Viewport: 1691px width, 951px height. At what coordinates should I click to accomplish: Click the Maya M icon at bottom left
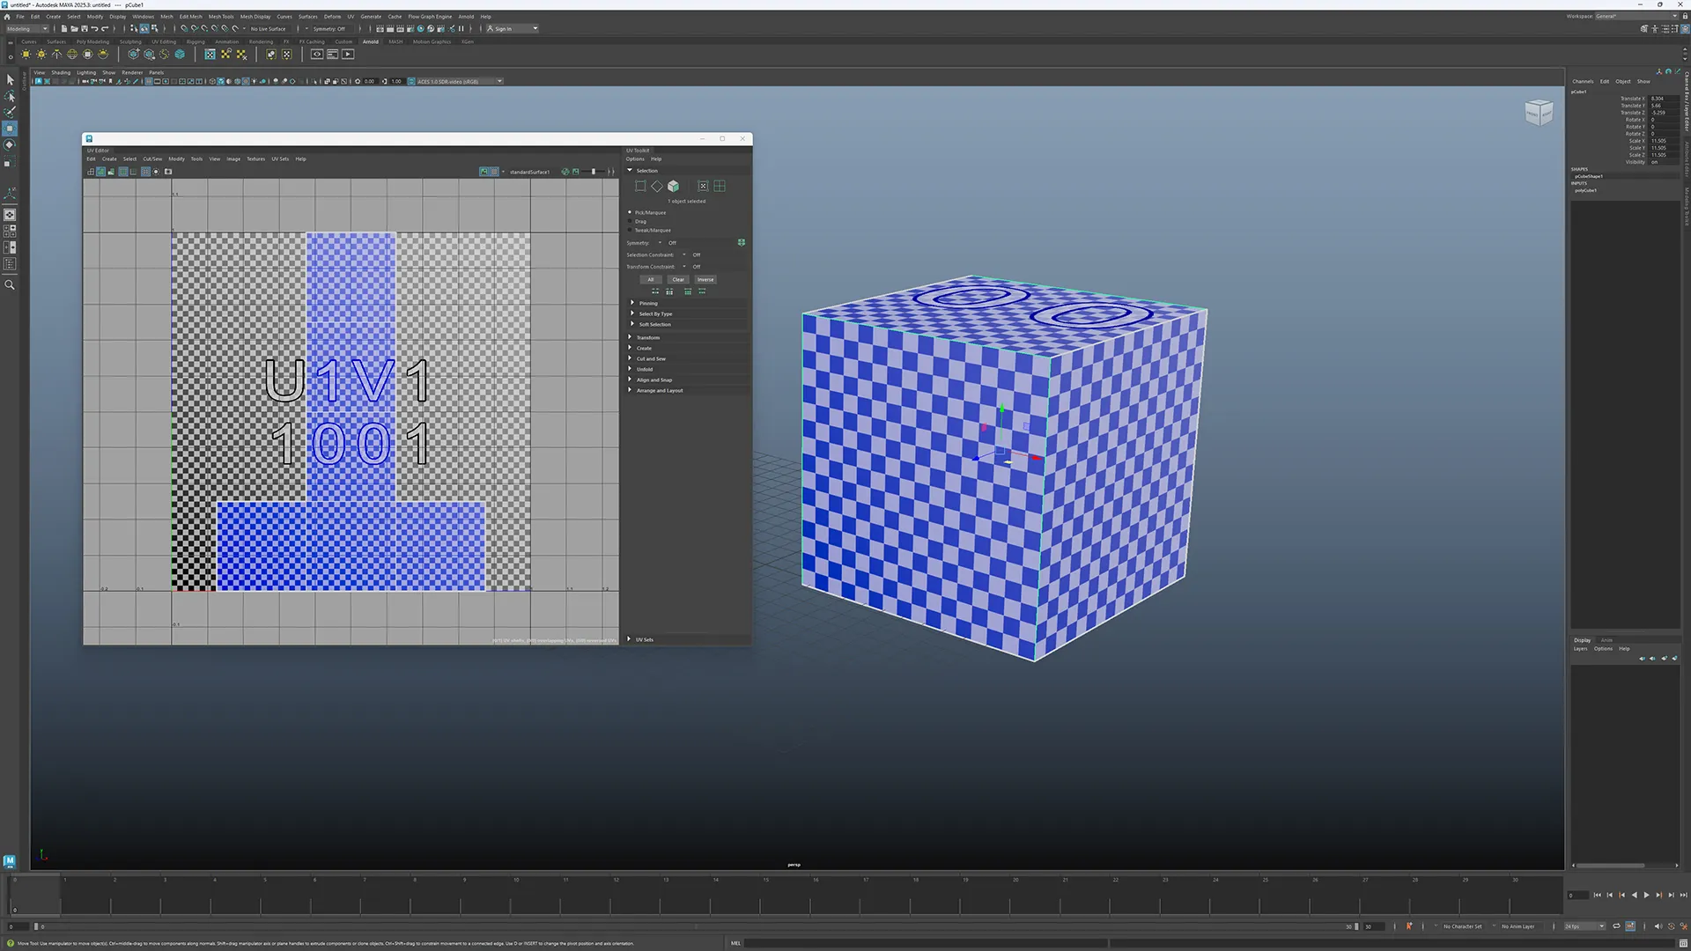[x=10, y=860]
